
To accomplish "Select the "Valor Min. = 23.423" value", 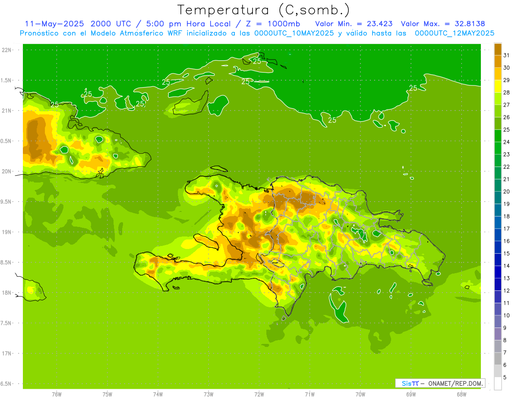I will coord(354,23).
